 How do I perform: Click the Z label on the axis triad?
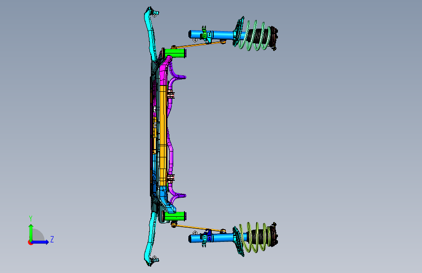[52, 239]
